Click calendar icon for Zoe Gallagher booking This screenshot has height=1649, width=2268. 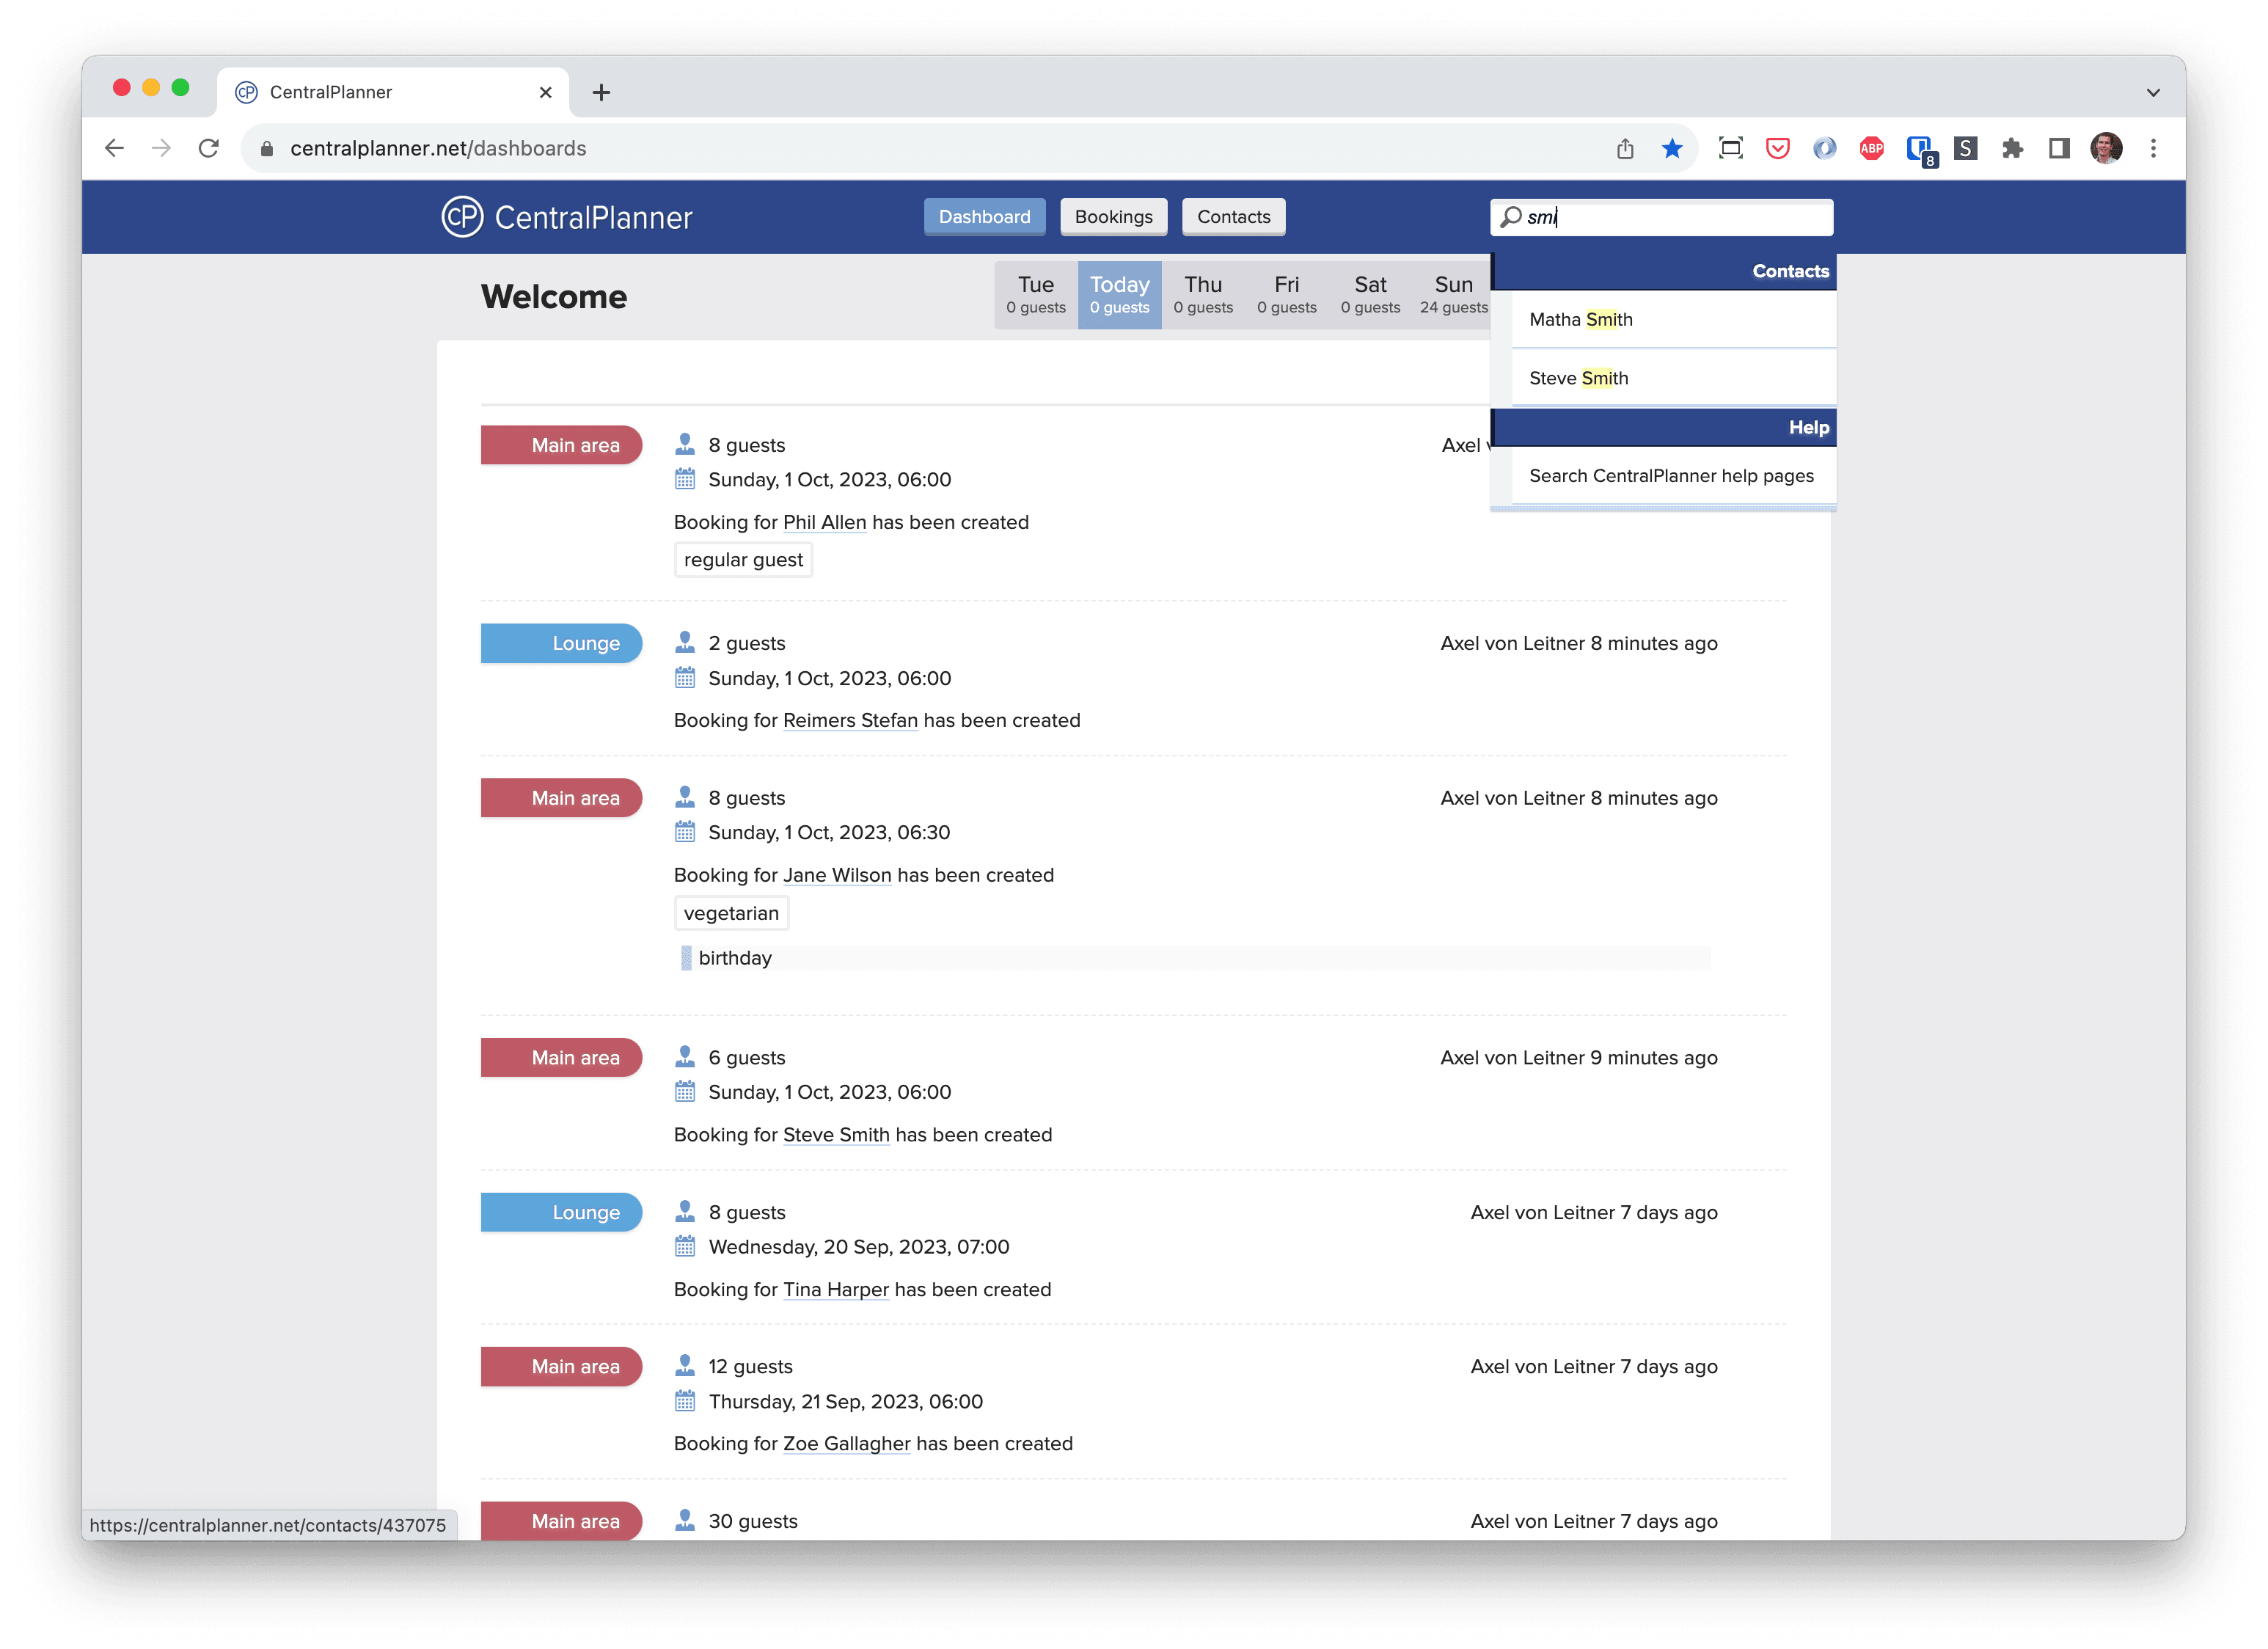click(684, 1400)
